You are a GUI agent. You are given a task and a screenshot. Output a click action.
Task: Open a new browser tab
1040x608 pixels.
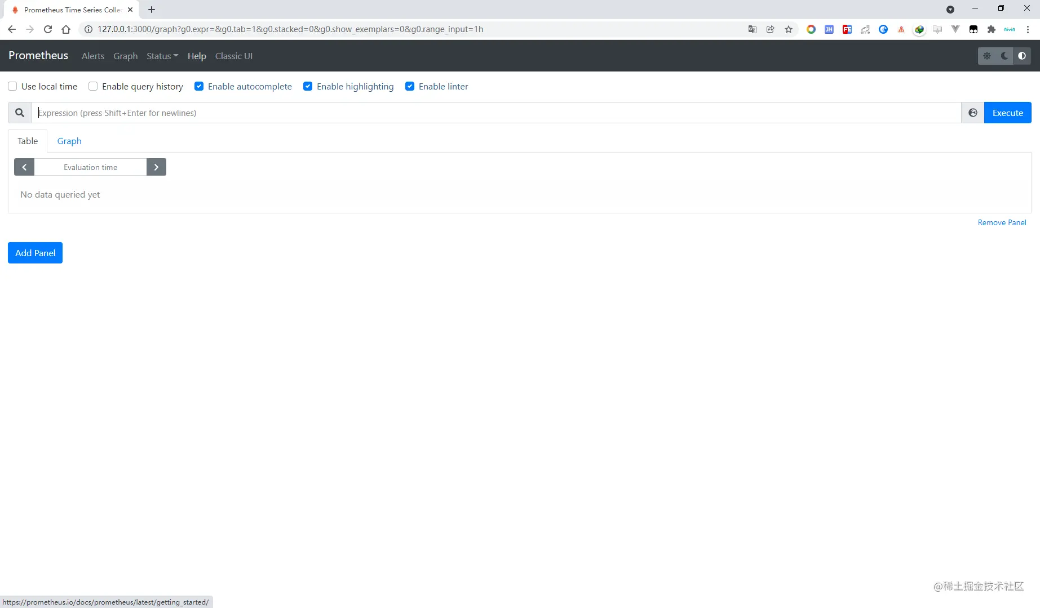click(x=152, y=10)
